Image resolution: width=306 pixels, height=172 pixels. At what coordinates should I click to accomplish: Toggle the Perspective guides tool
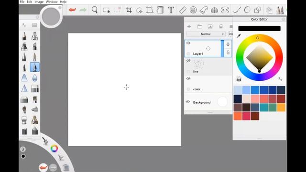pyautogui.click(x=214, y=10)
